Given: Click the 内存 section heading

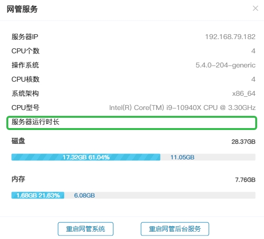Looking at the screenshot, I should point(18,179).
